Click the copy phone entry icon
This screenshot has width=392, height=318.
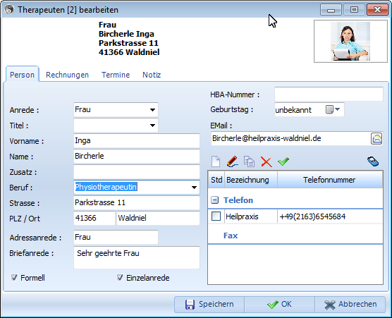249,161
